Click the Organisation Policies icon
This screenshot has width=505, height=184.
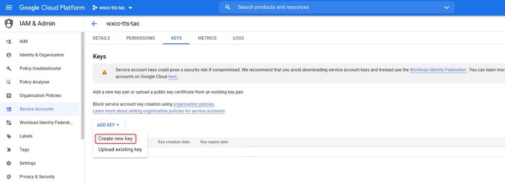[x=9, y=95]
